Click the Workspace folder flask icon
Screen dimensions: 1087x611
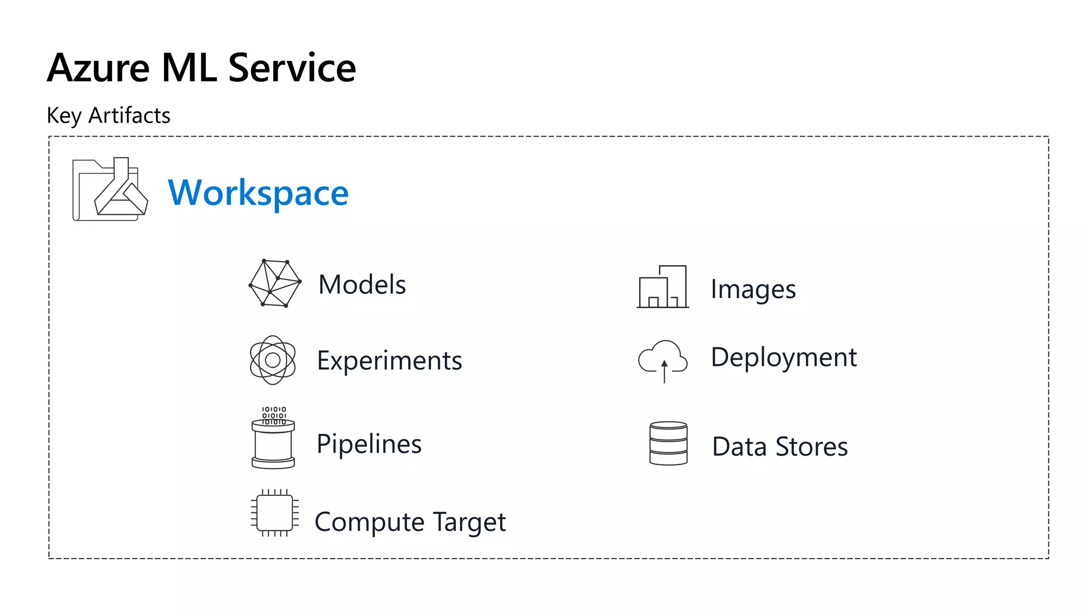point(110,189)
